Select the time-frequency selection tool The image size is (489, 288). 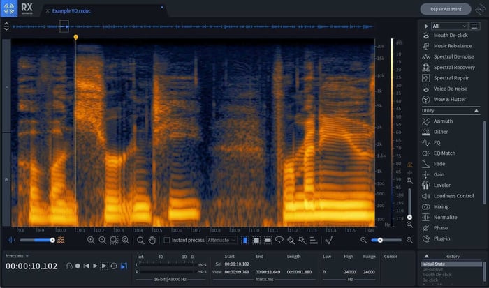pos(256,240)
